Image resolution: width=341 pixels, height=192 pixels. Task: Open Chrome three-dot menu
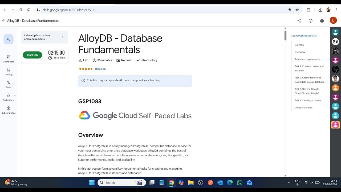[x=336, y=10]
